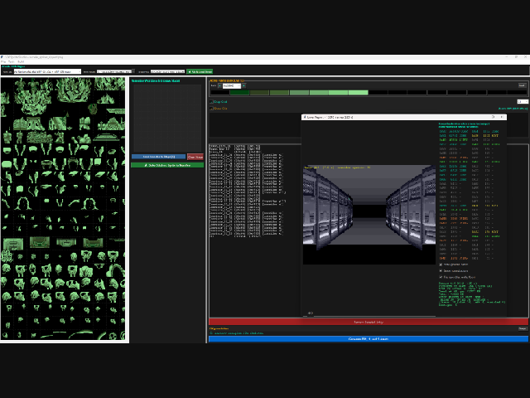Open the palette bank combo box

pos(232,86)
